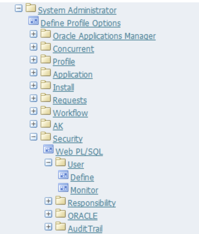This screenshot has height=234, width=199.
Task: Click the form icon beside Define Profile Options
Action: pyautogui.click(x=34, y=20)
